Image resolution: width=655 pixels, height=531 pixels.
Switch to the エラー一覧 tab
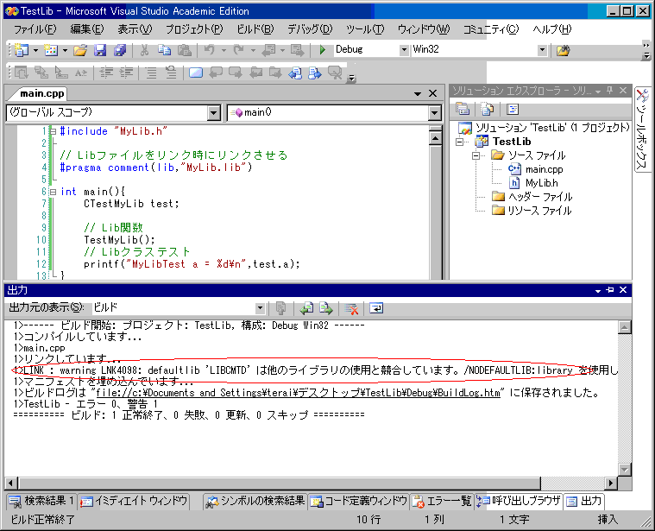click(x=442, y=501)
